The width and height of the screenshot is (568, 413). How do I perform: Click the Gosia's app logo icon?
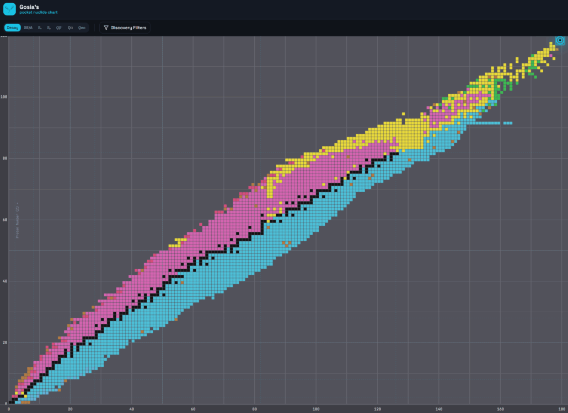[9, 9]
